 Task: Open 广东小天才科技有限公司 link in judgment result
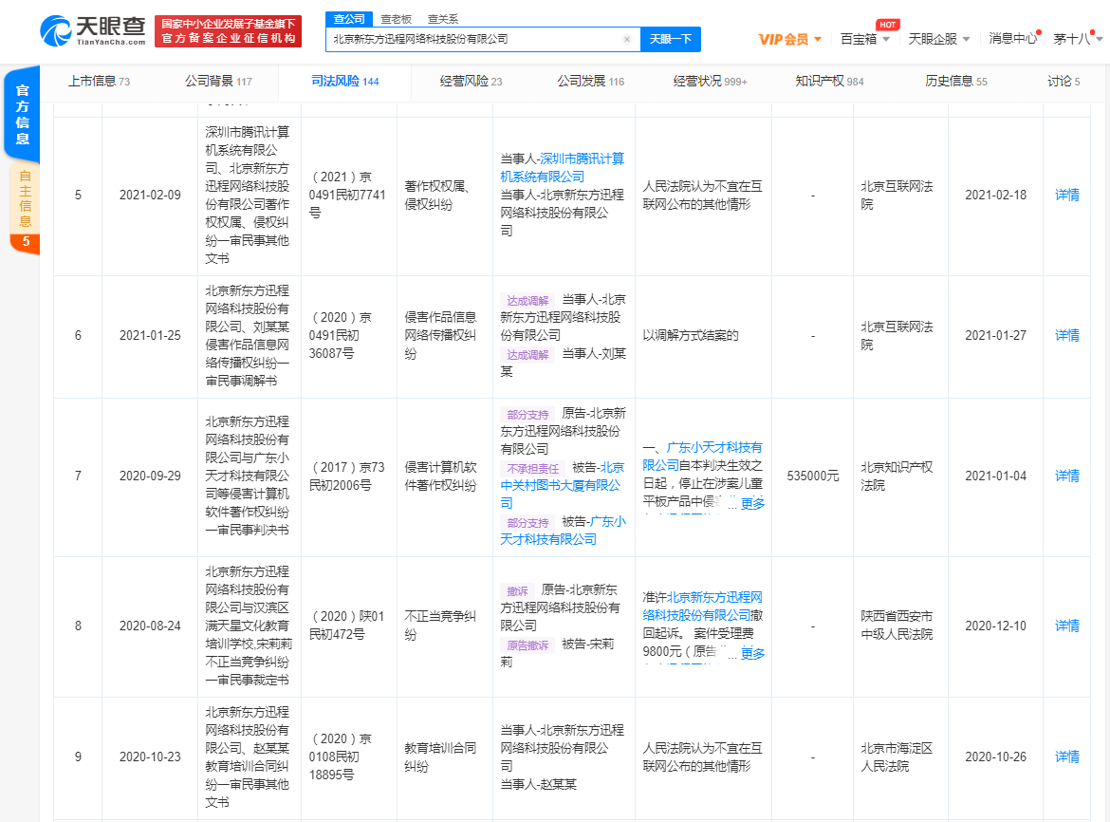coord(702,456)
